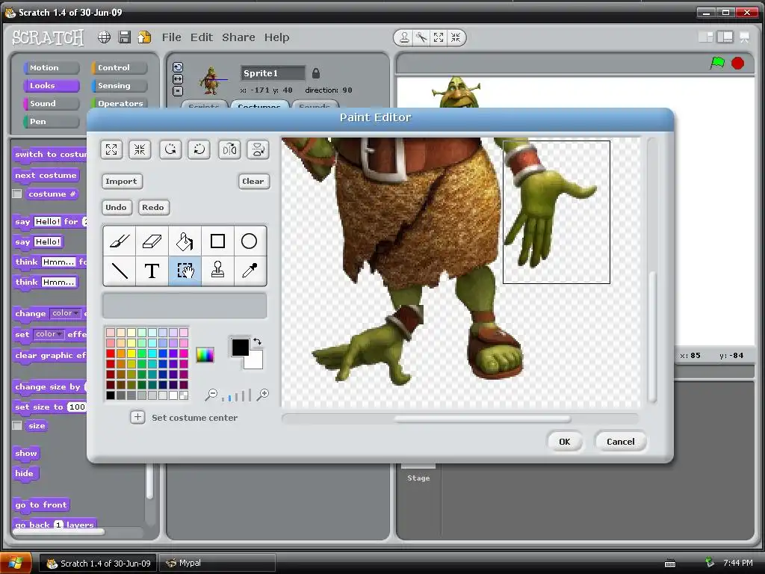Click the Import button
765x574 pixels.
click(x=122, y=181)
